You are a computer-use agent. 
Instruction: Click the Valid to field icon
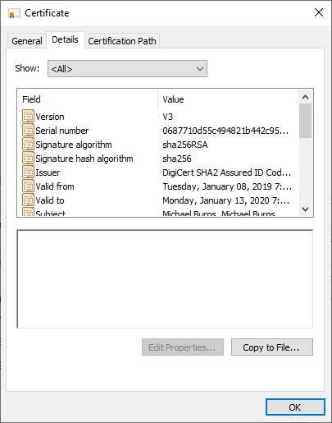[28, 200]
